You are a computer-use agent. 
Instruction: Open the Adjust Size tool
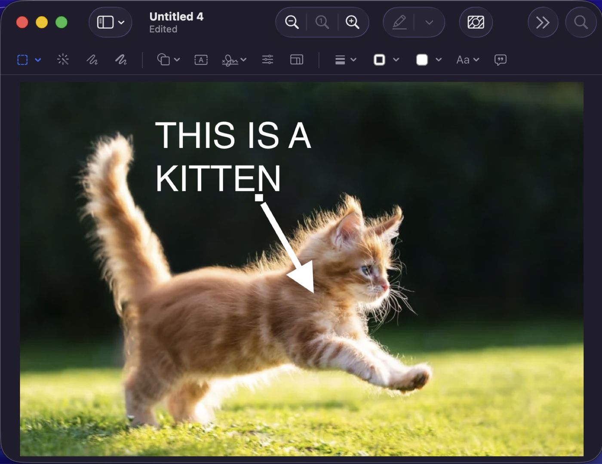coord(297,60)
